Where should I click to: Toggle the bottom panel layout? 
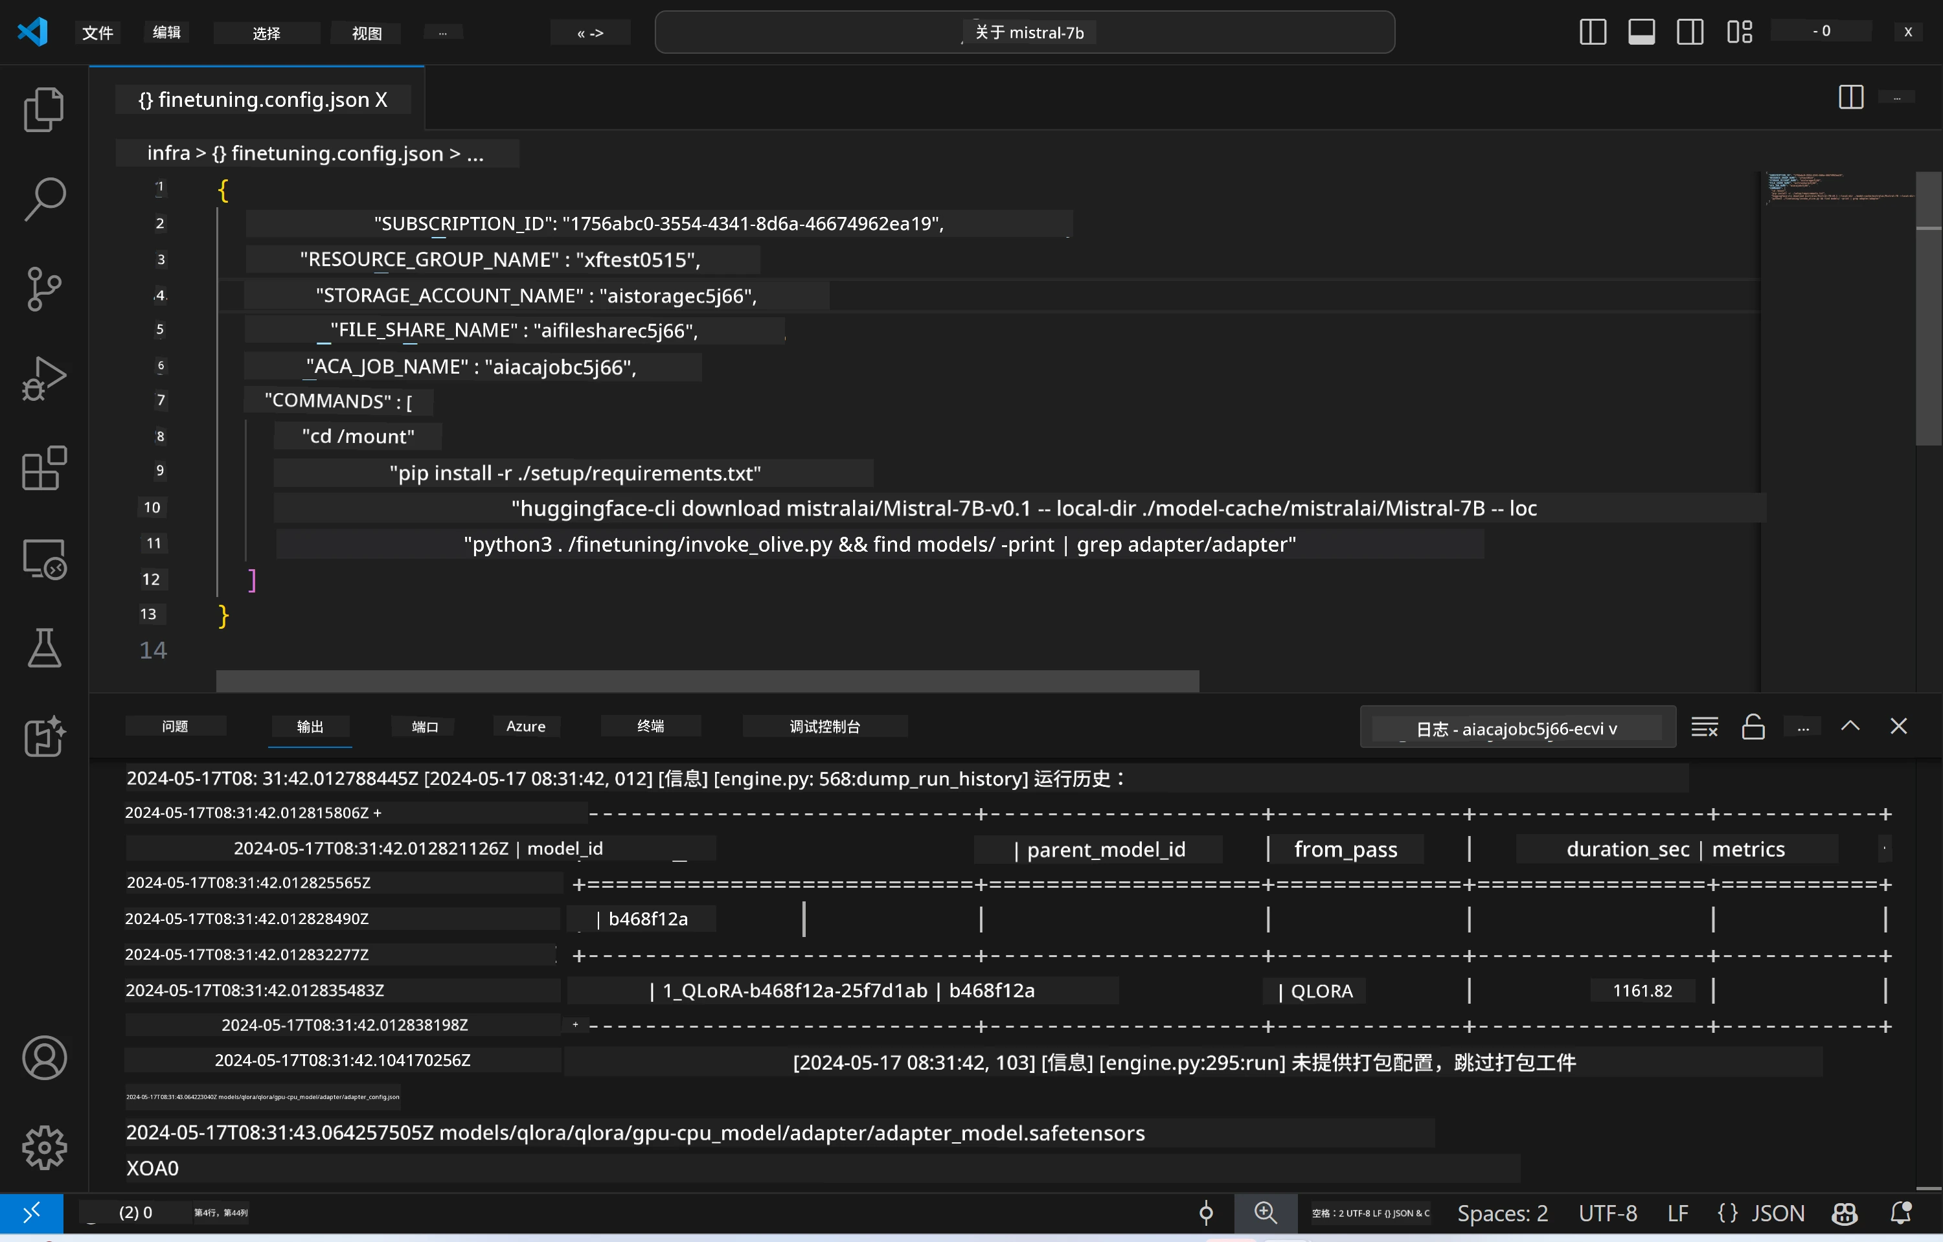click(x=1641, y=32)
